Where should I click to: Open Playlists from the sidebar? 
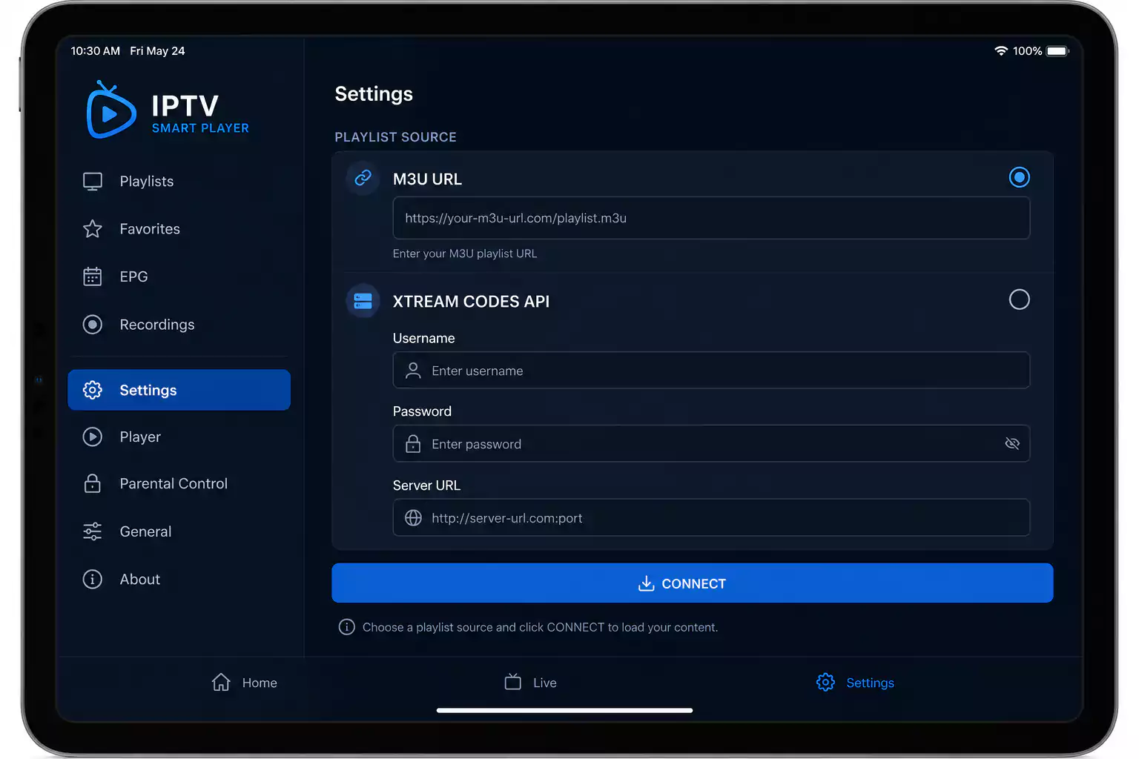click(x=179, y=182)
